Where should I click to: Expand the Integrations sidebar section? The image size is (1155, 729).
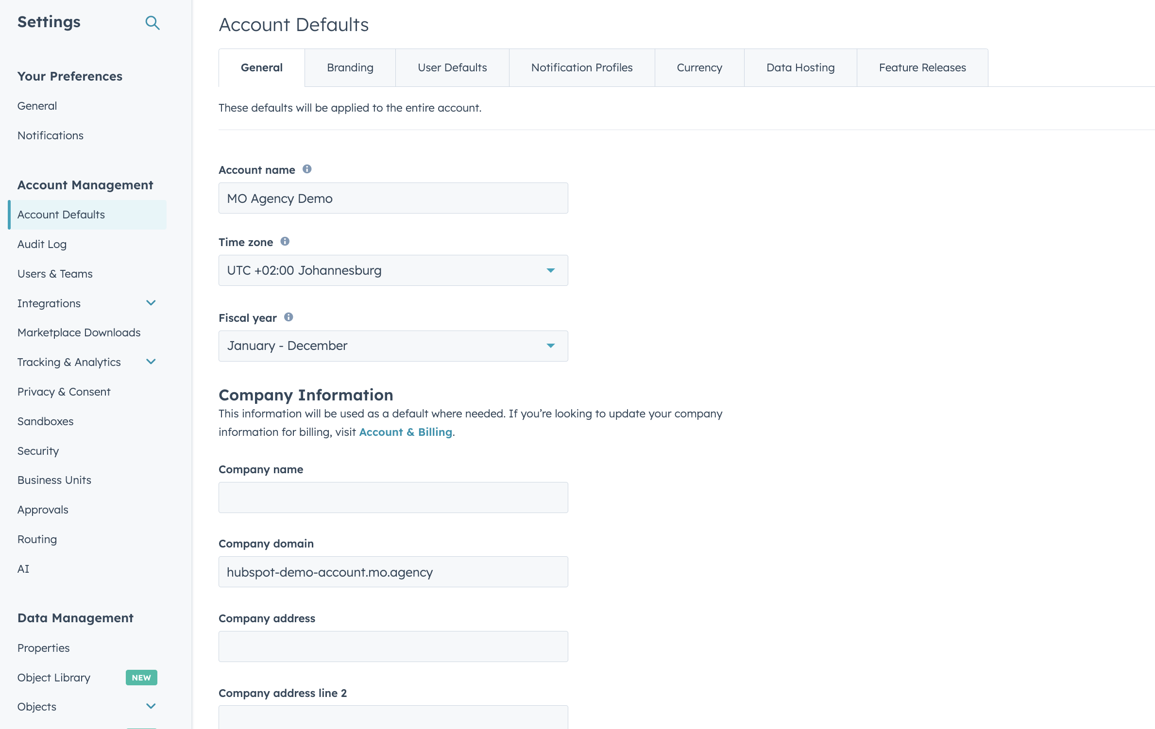point(151,303)
